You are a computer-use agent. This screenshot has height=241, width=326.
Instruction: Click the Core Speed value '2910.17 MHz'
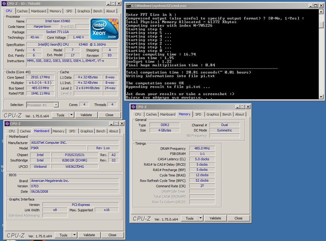pos(41,77)
